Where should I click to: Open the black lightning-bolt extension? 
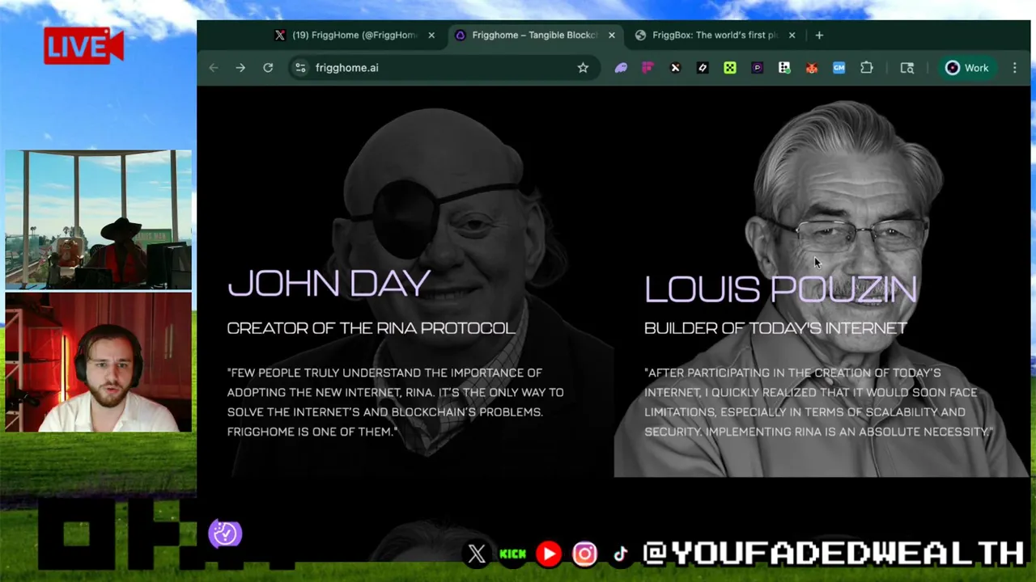[x=703, y=68]
